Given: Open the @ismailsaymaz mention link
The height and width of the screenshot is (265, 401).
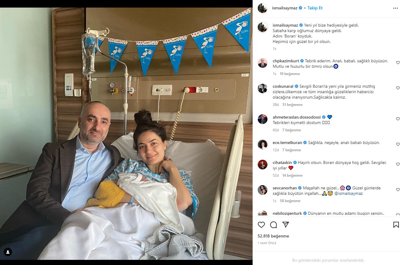Looking at the screenshot, I should pos(349,194).
